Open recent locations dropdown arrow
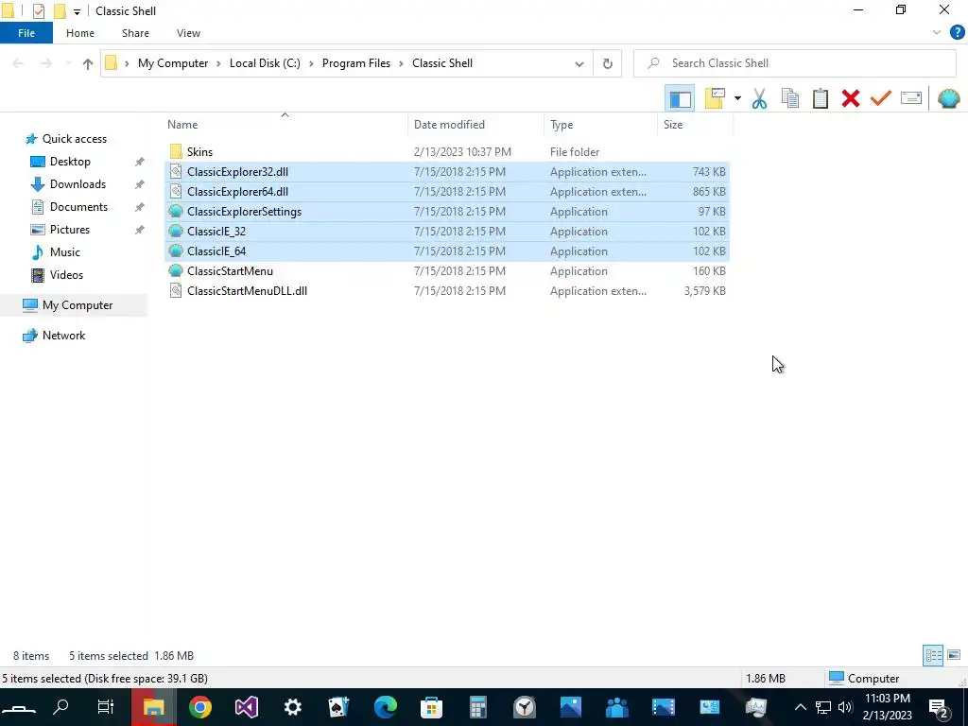The width and height of the screenshot is (968, 726). click(68, 63)
